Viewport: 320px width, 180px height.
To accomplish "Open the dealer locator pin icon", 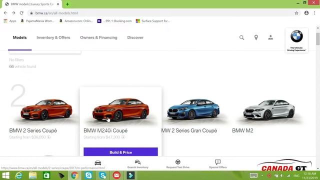I will pos(256,37).
